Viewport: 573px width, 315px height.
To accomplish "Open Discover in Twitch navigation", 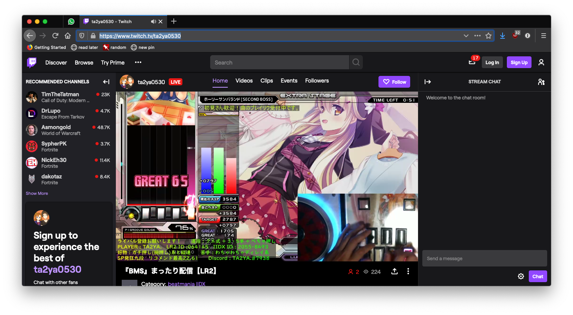I will (x=56, y=63).
